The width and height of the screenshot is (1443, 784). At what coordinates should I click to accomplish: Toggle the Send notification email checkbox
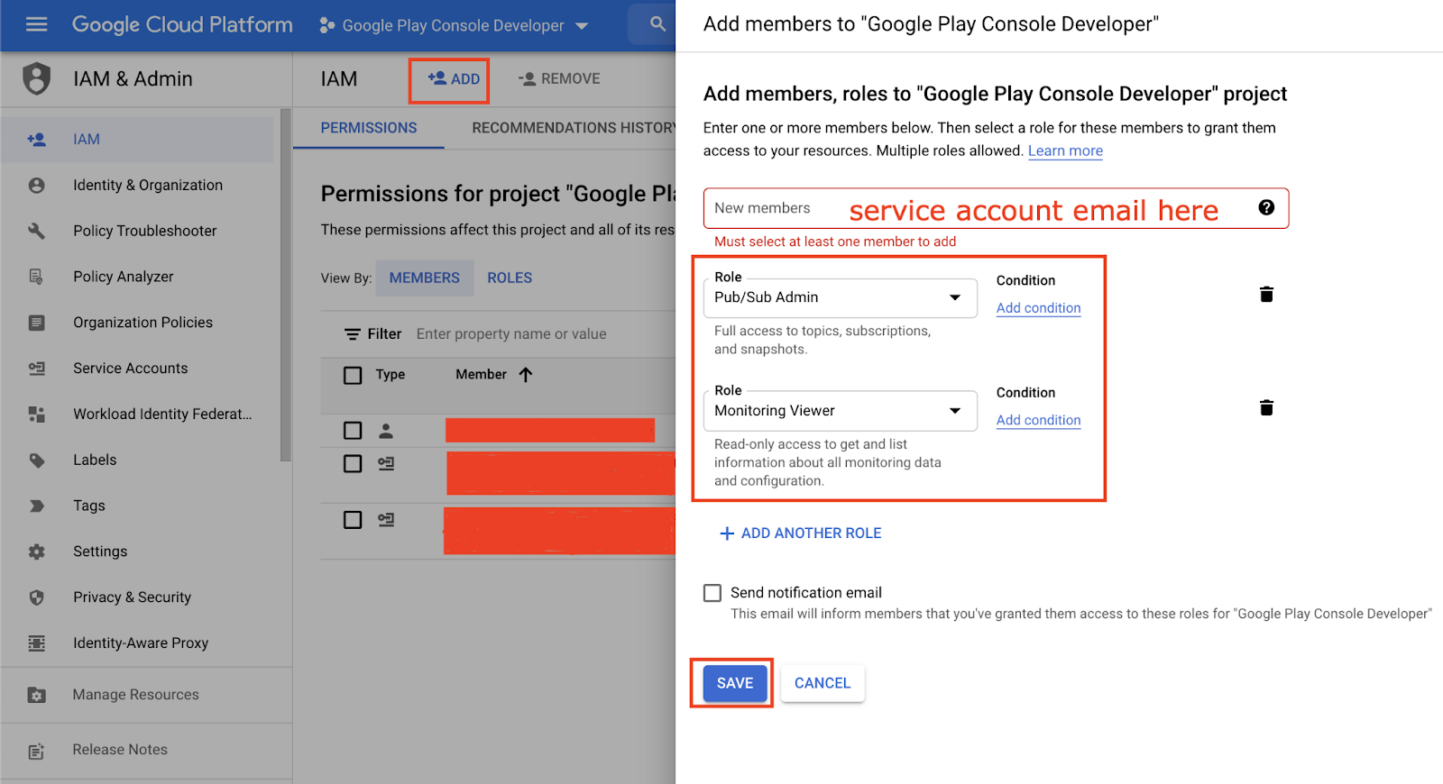point(712,593)
